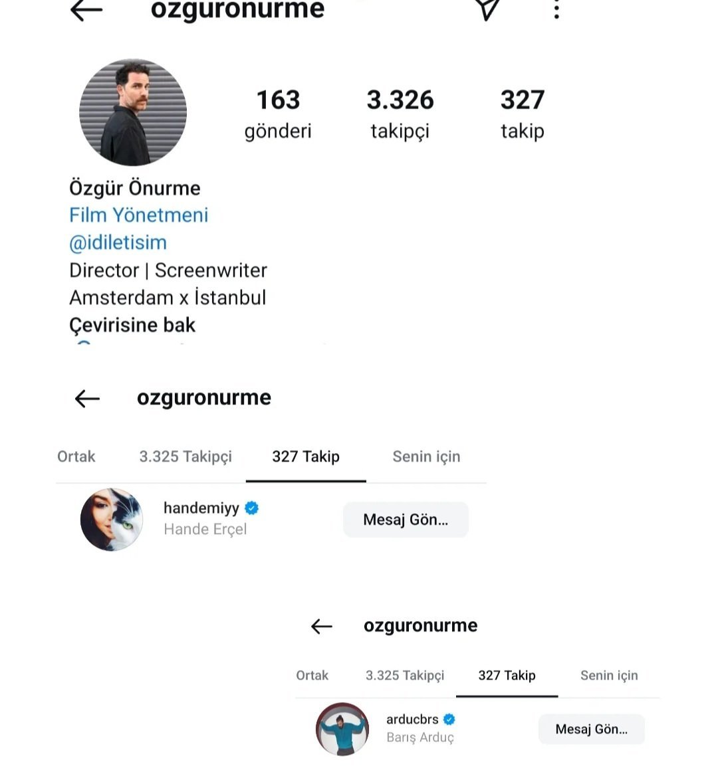Open Barış Arduç's round avatar
This screenshot has height=768, width=718.
point(342,729)
